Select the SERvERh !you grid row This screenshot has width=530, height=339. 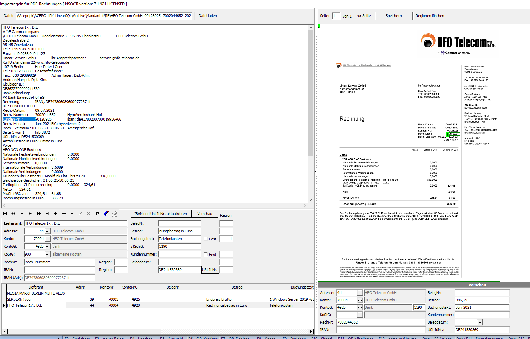tap(157, 299)
